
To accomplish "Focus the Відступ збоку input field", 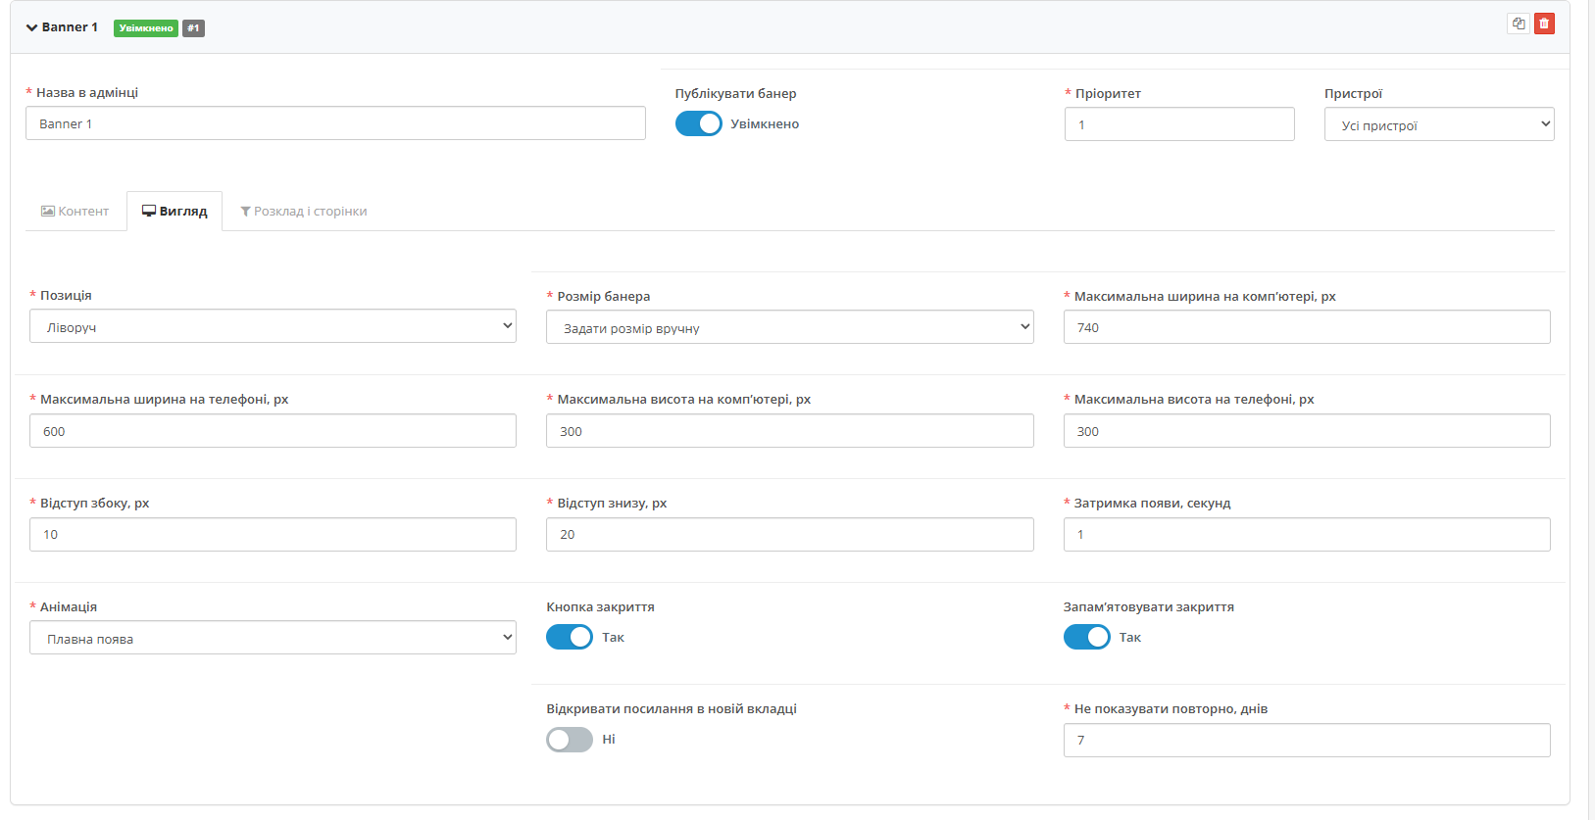I will tap(273, 534).
